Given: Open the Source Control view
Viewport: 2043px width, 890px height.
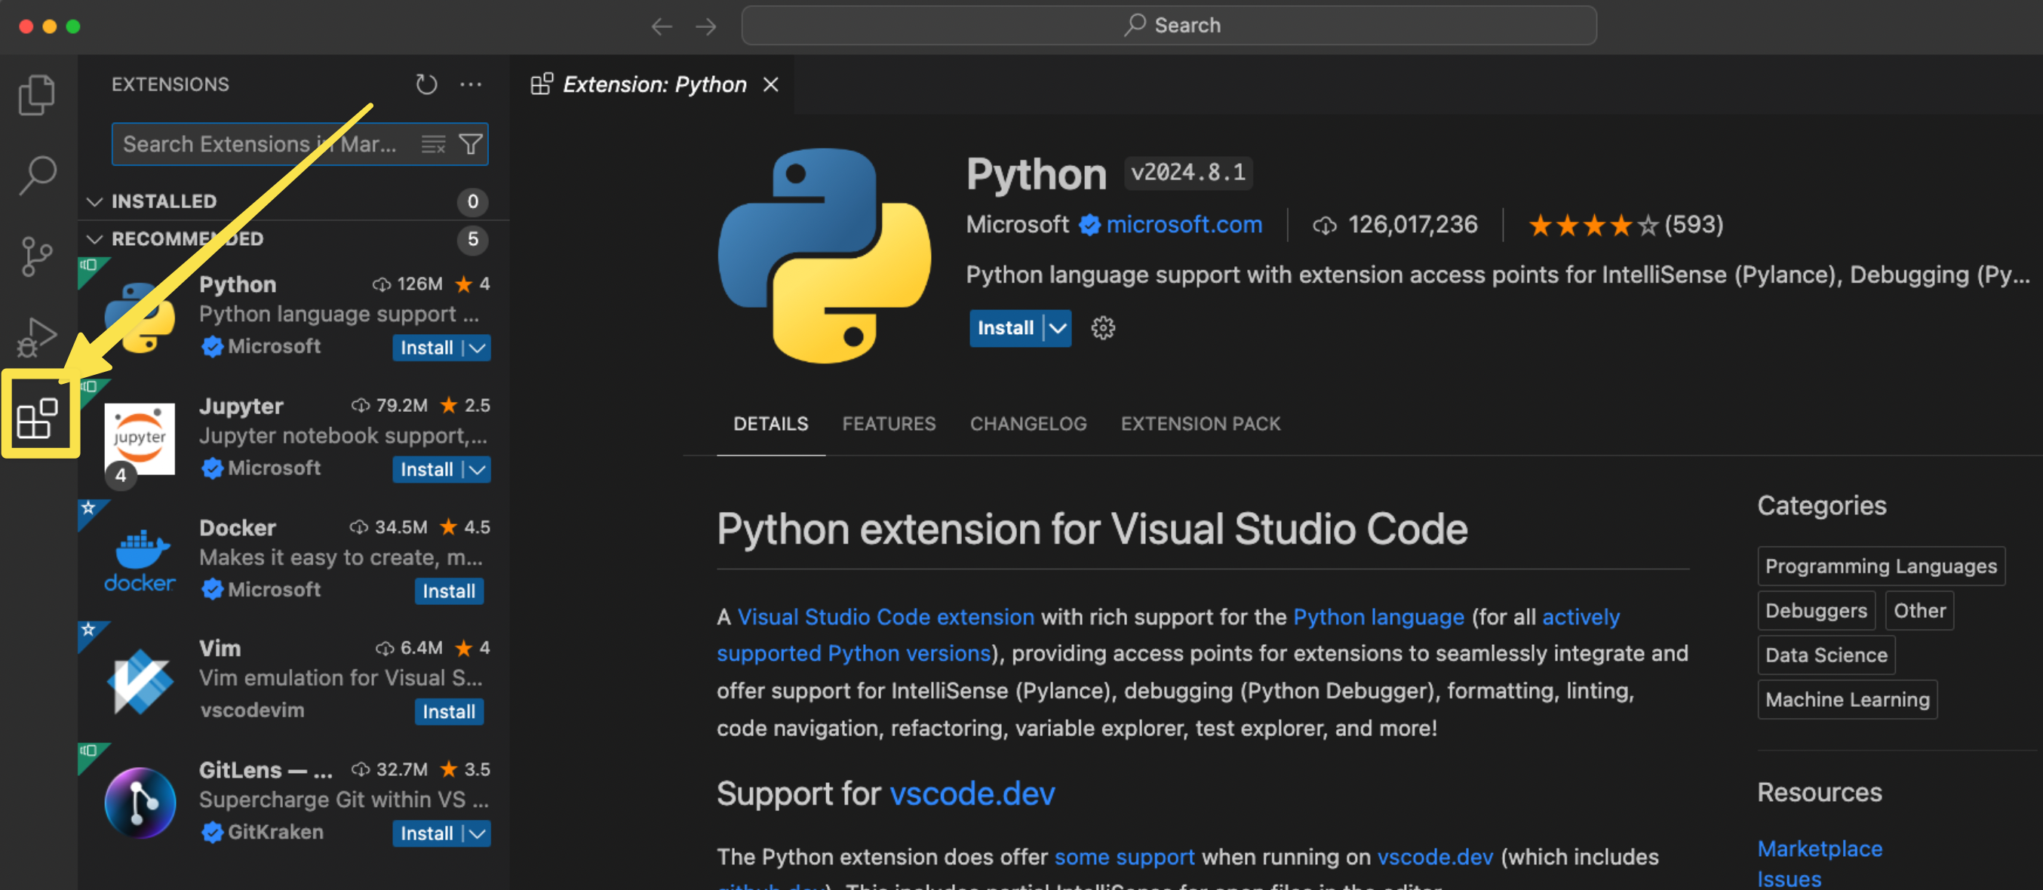Looking at the screenshot, I should [x=36, y=256].
